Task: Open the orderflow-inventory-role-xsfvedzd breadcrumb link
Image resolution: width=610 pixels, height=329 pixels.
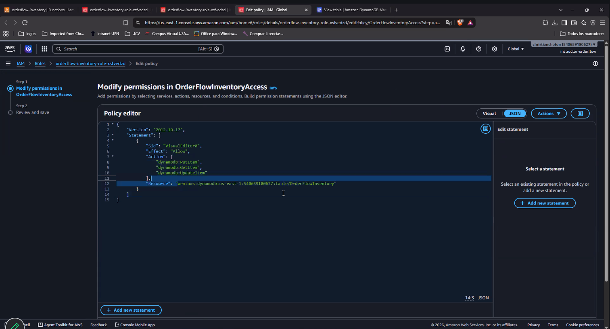Action: point(90,64)
